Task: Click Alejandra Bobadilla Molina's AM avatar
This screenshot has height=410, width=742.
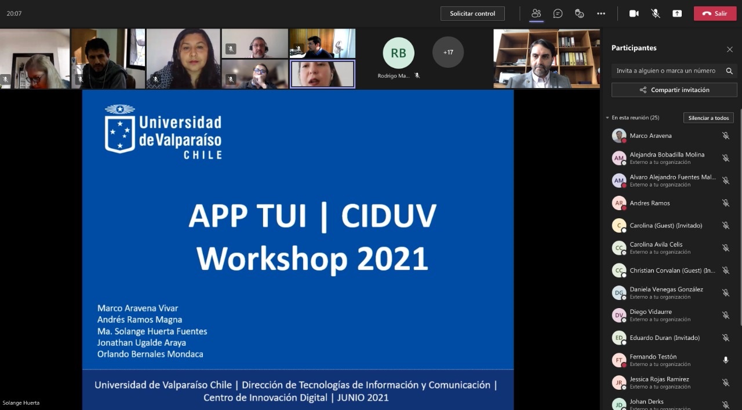Action: pos(619,158)
